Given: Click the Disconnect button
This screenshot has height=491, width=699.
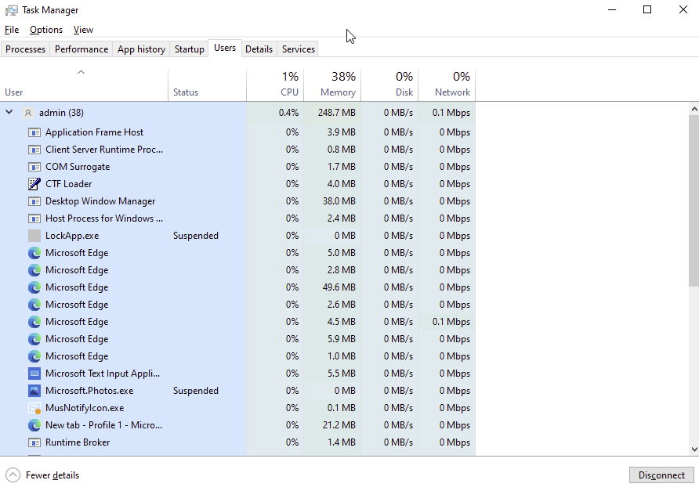Looking at the screenshot, I should (661, 475).
